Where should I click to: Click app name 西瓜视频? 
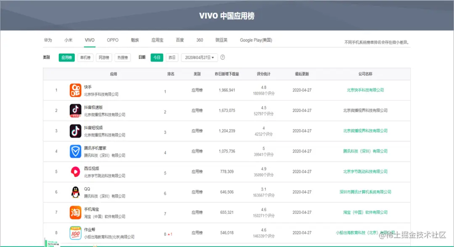pos(92,168)
